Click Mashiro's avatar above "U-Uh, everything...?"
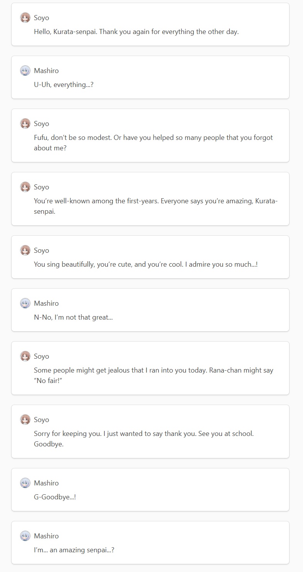 click(x=25, y=71)
